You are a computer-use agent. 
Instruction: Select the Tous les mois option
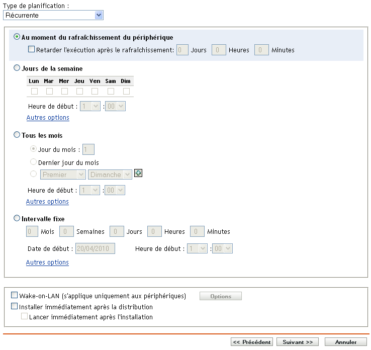click(17, 135)
